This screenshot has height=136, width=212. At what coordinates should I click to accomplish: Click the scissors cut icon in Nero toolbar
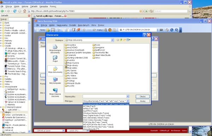(59, 30)
